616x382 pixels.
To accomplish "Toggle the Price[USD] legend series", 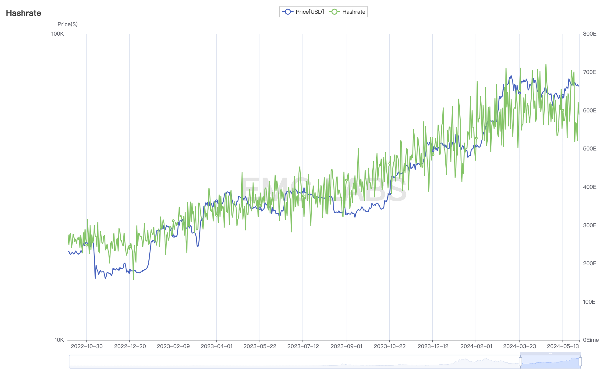I will (309, 12).
